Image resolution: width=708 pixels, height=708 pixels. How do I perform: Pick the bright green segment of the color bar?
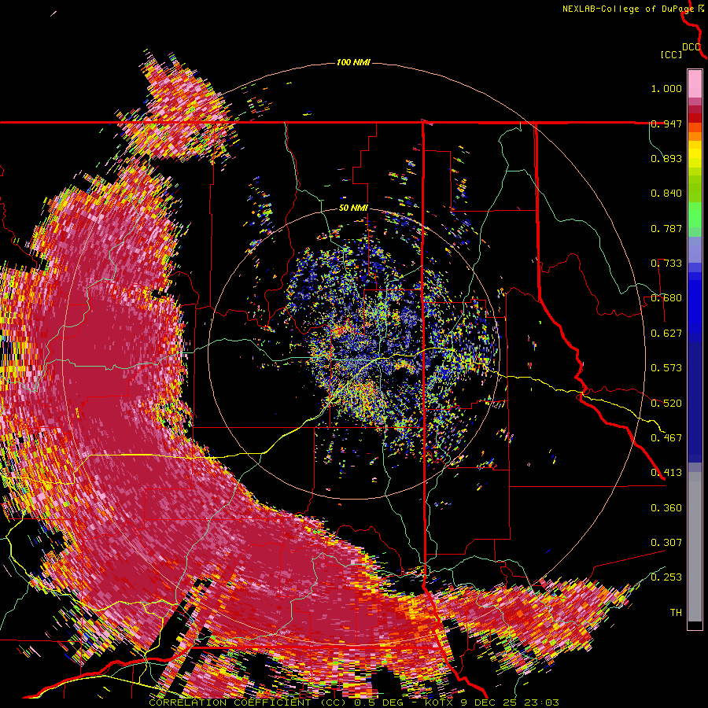(x=695, y=215)
